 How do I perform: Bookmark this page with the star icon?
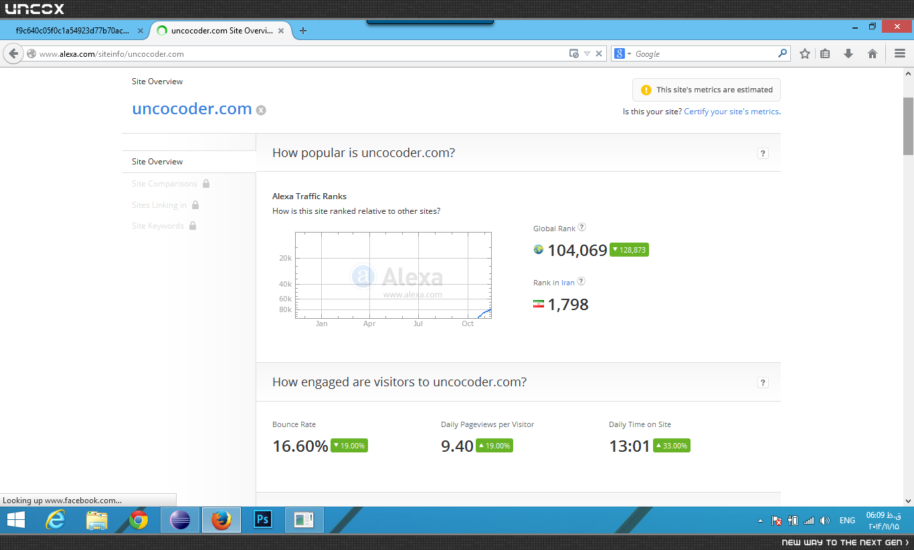(x=805, y=54)
